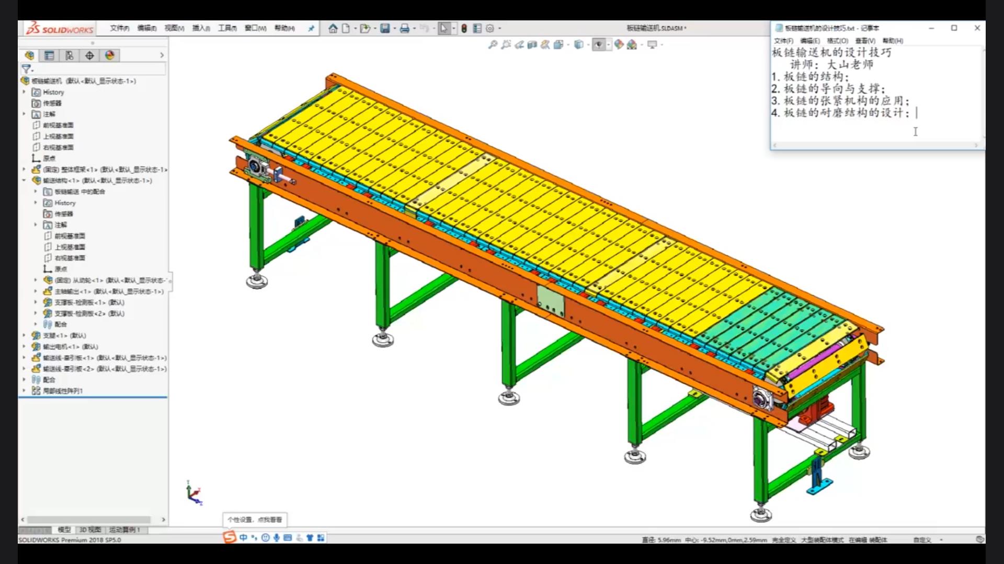Open the Options gear icon
Image resolution: width=1004 pixels, height=564 pixels.
[x=490, y=28]
